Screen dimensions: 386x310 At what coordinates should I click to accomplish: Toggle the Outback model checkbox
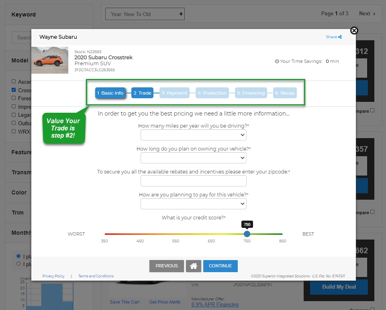click(x=14, y=123)
